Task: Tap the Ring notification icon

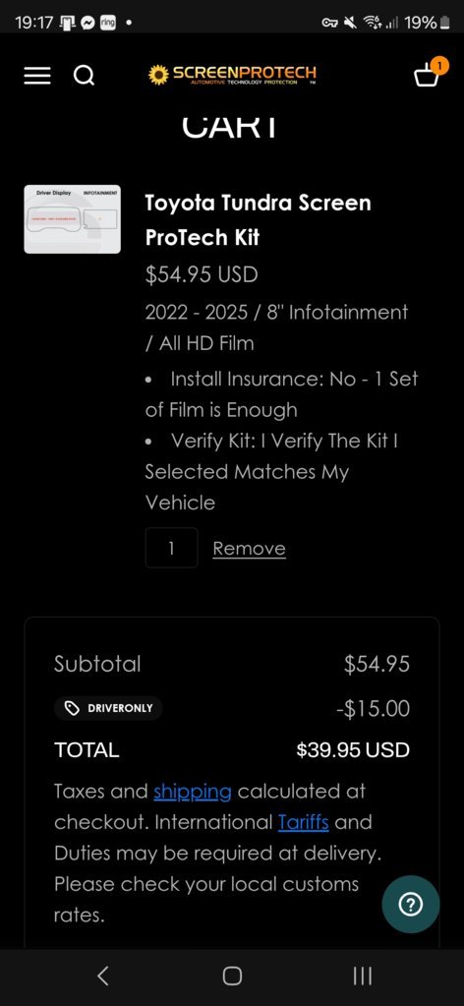Action: point(106,23)
